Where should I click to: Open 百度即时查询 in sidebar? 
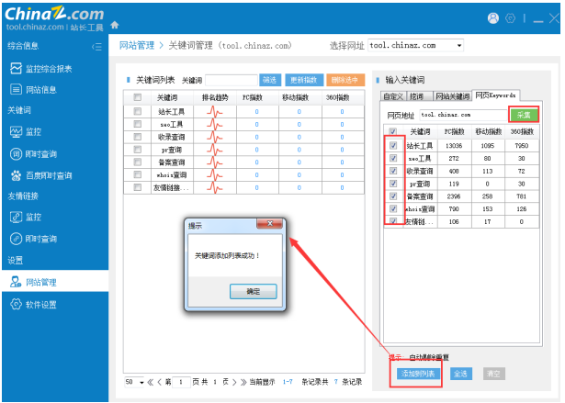coord(41,175)
